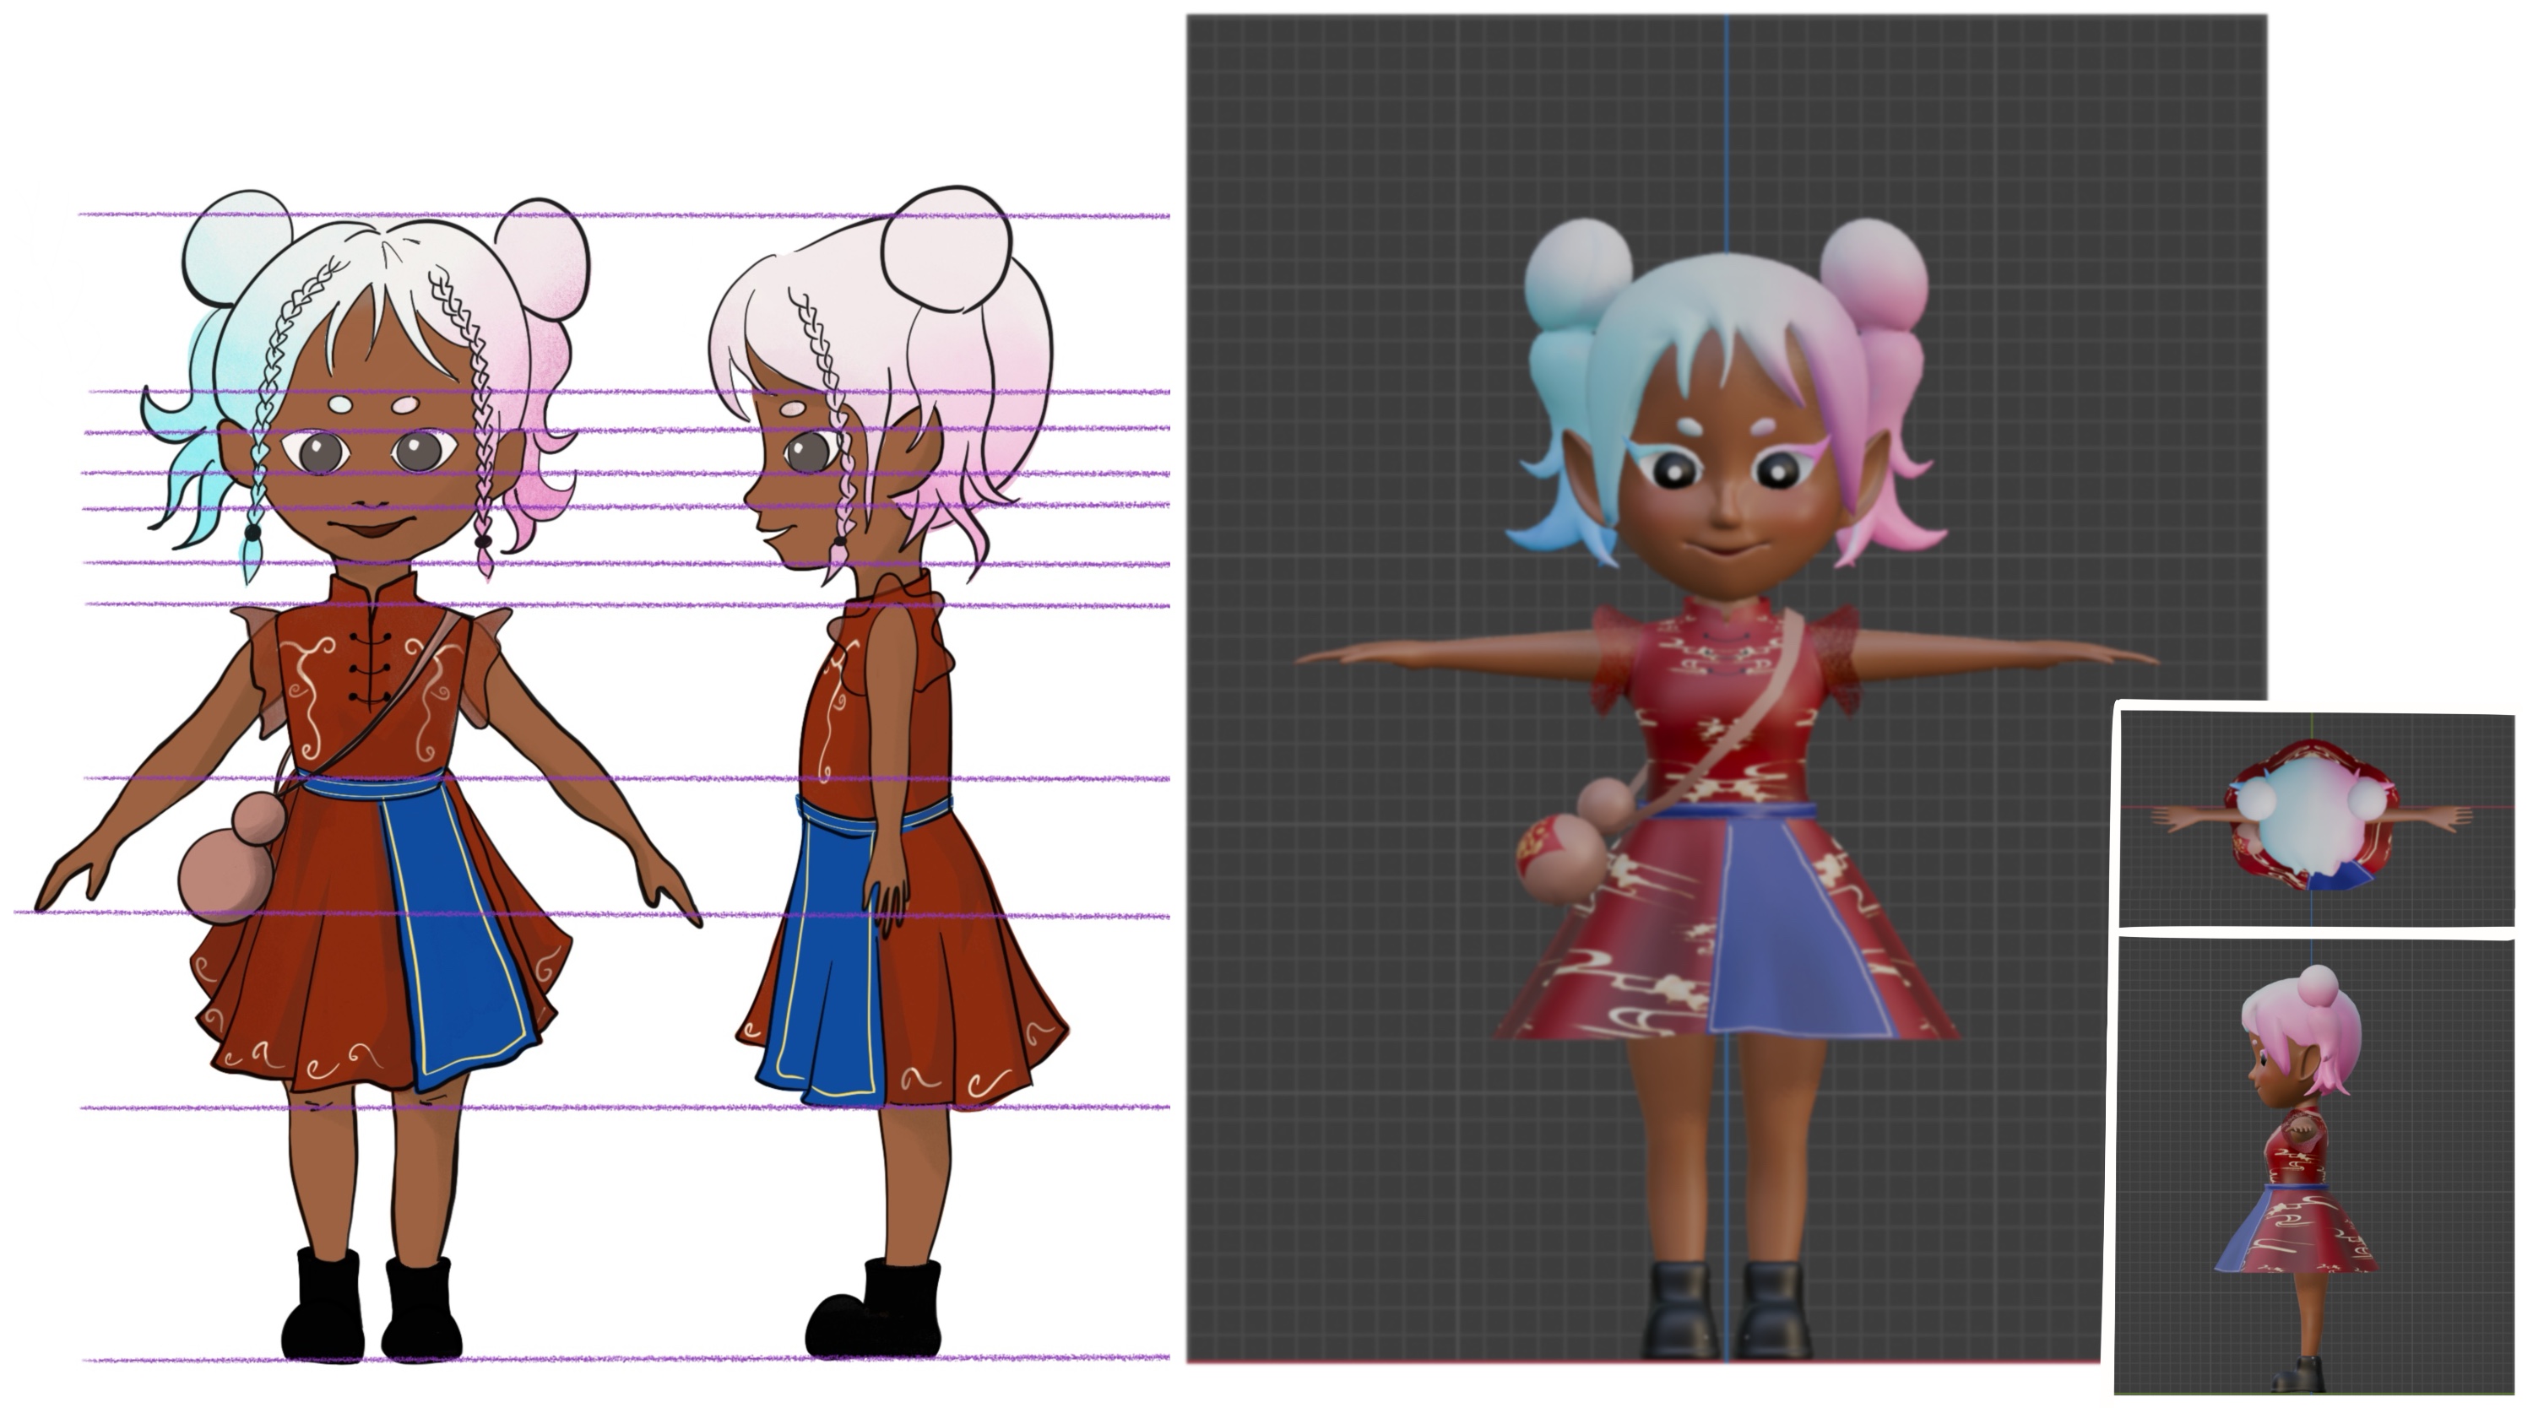2533x1408 pixels.
Task: Click the 3D model's left black boot
Action: [1681, 1310]
